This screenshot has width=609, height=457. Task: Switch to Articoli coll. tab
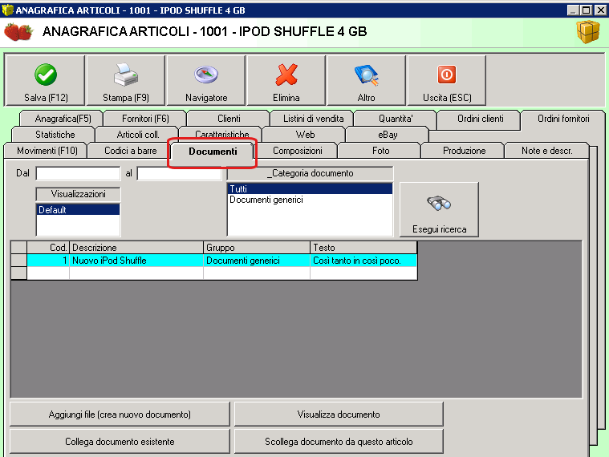pyautogui.click(x=137, y=134)
